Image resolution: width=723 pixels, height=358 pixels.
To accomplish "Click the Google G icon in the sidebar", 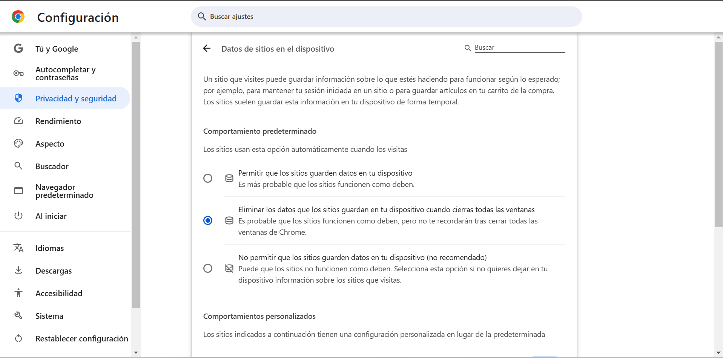I will click(x=18, y=49).
